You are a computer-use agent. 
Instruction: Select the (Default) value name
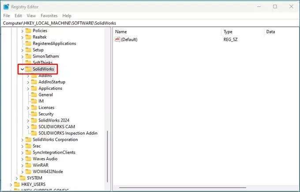point(129,40)
